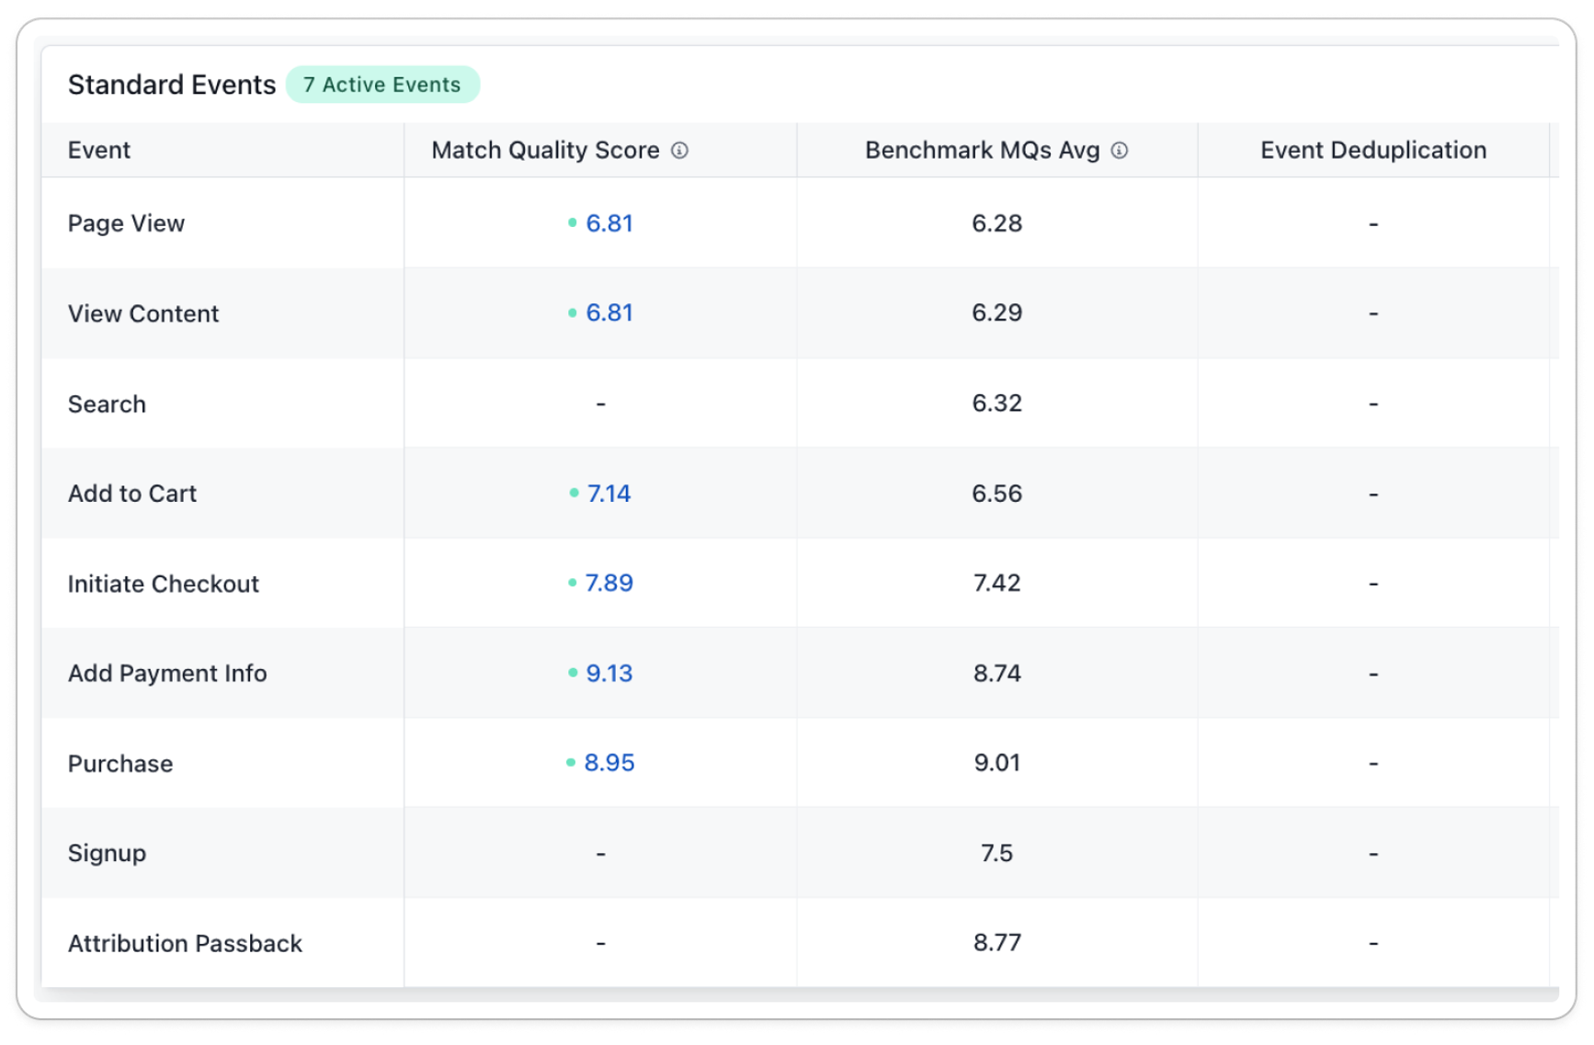Click the Benchmark MQs Avg column header
Screen dimensions: 1594x1045
point(982,151)
